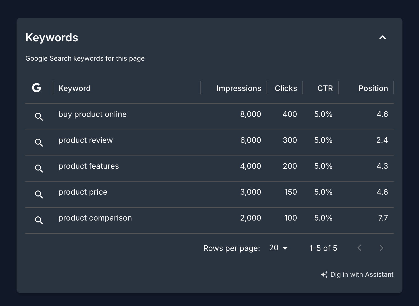Click search icon for product price

(x=39, y=194)
